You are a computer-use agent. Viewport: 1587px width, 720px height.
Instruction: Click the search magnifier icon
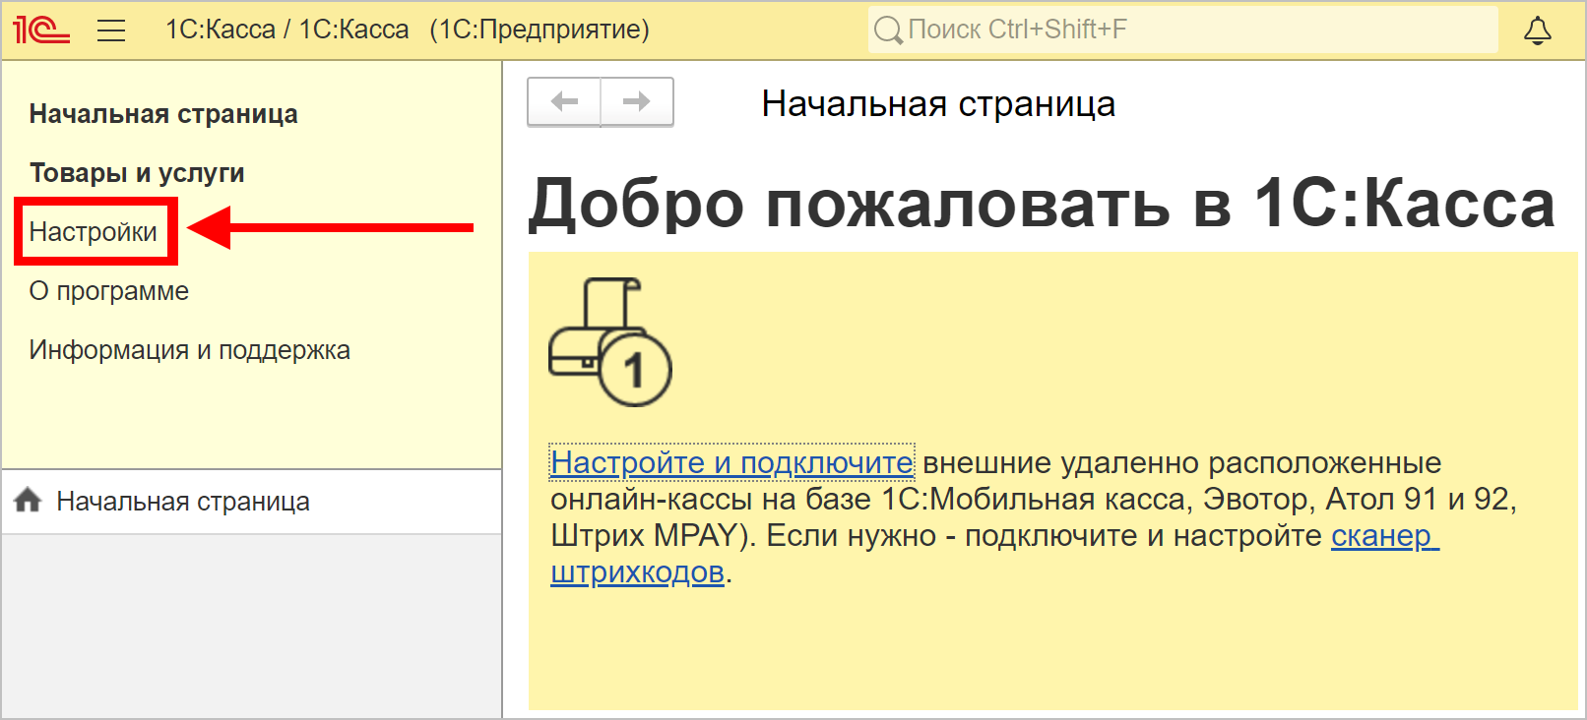pos(888,30)
